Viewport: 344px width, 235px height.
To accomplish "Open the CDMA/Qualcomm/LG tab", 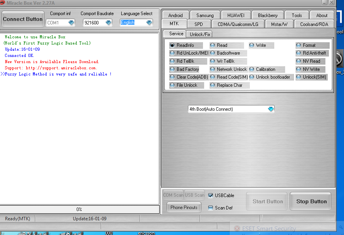I will coord(238,24).
